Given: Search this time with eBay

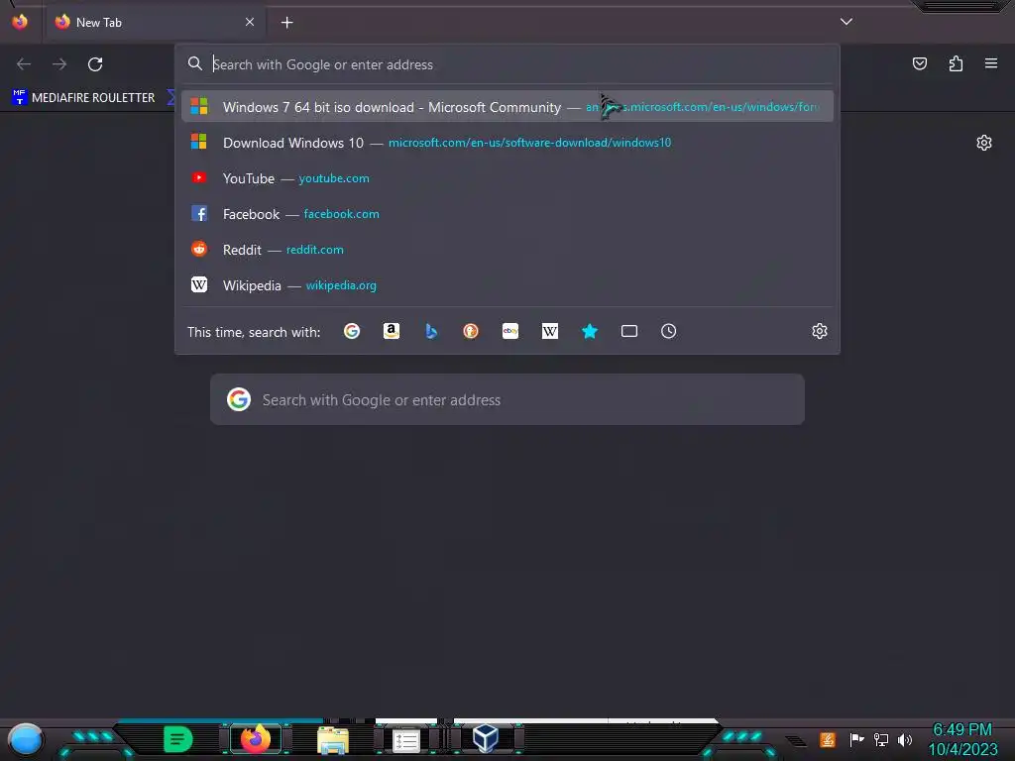Looking at the screenshot, I should [x=510, y=331].
